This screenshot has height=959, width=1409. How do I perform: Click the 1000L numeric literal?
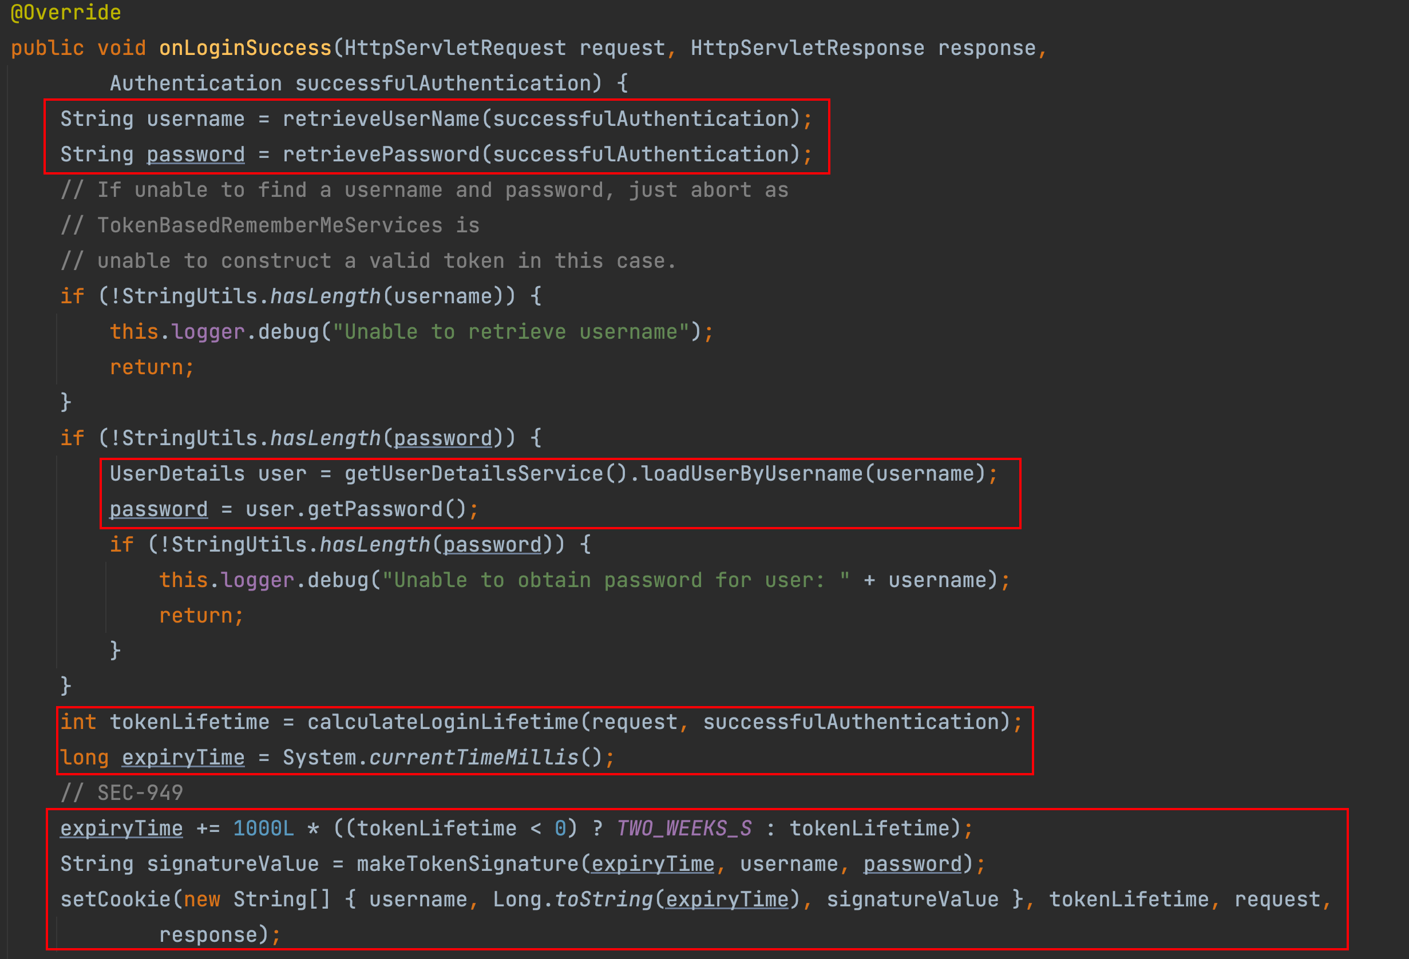(x=263, y=829)
